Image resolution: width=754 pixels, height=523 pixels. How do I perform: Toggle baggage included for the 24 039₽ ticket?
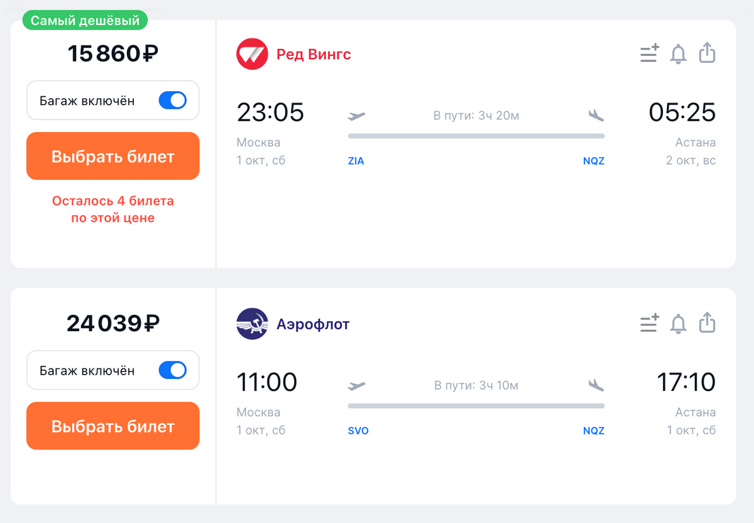pos(172,370)
